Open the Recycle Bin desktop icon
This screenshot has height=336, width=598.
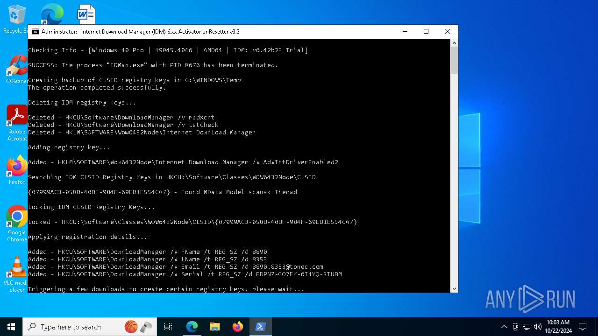17,19
